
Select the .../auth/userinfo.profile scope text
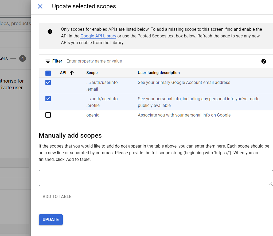tap(102, 102)
